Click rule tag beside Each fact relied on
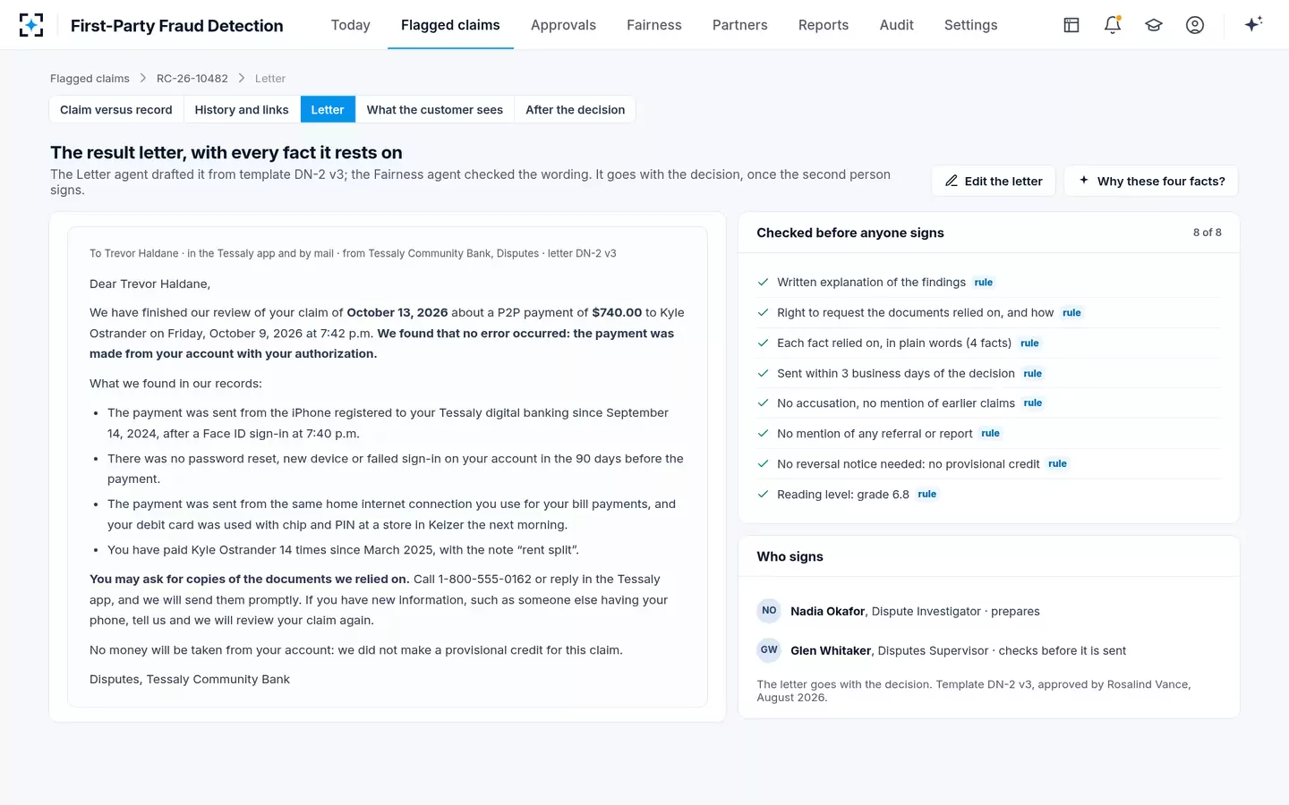The height and width of the screenshot is (805, 1289). (x=1029, y=343)
